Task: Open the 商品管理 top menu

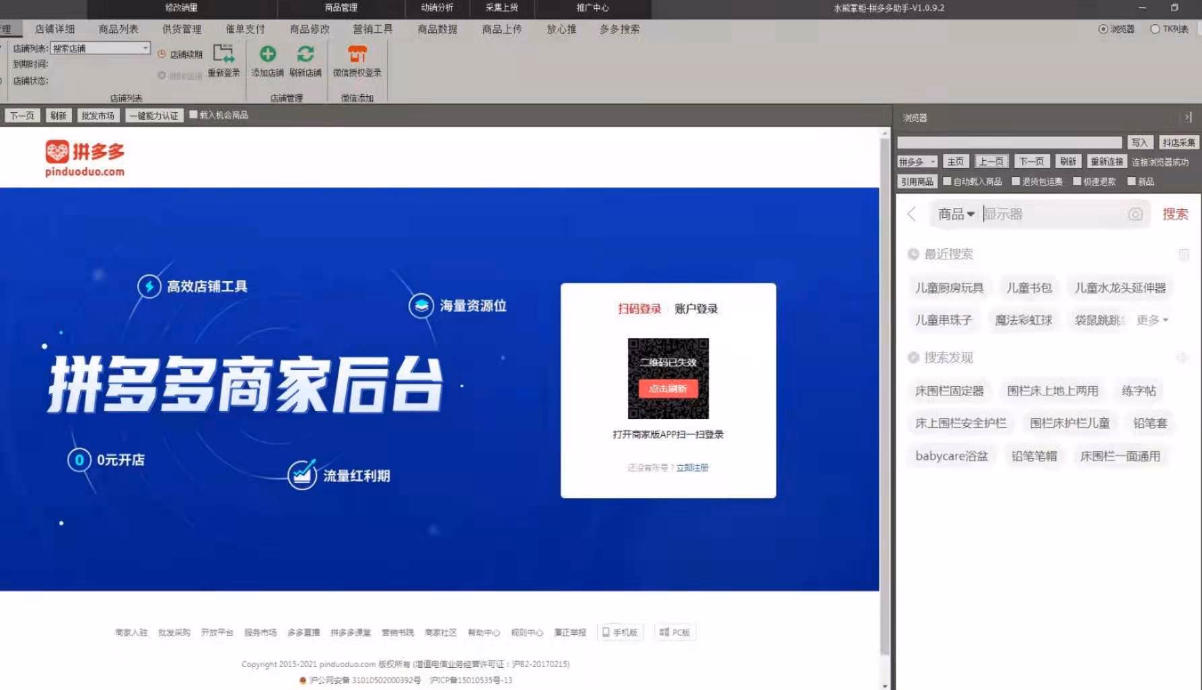Action: tap(341, 8)
